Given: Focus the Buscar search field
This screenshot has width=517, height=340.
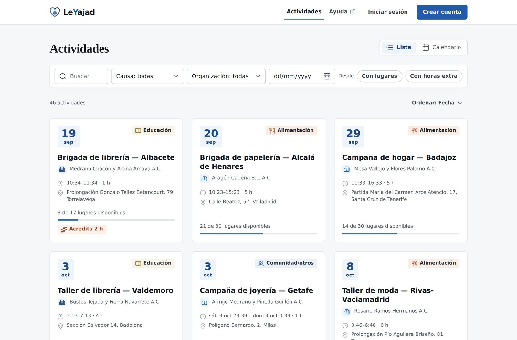Looking at the screenshot, I should [x=81, y=76].
